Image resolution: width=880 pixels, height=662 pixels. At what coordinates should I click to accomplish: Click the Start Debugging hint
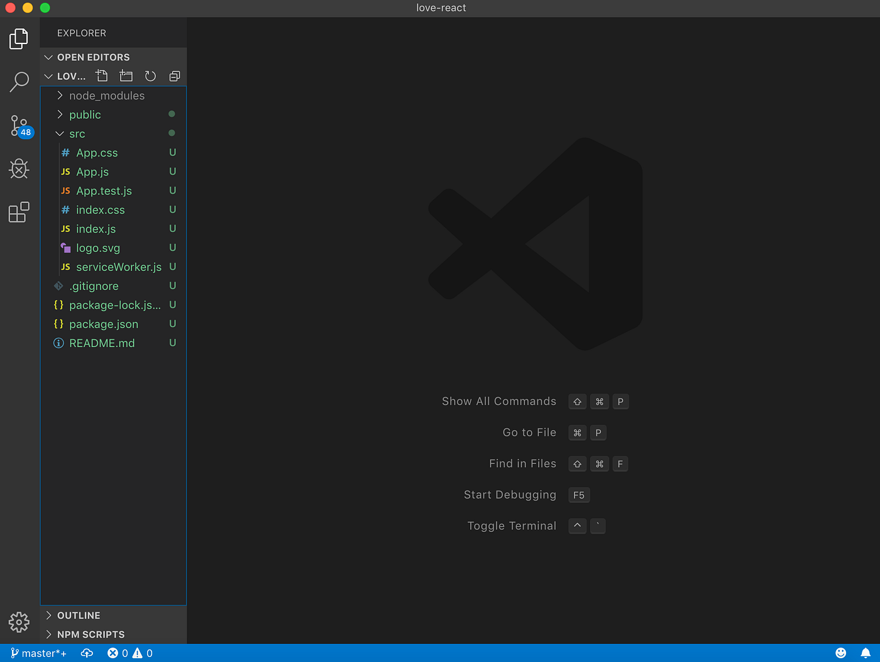click(510, 495)
